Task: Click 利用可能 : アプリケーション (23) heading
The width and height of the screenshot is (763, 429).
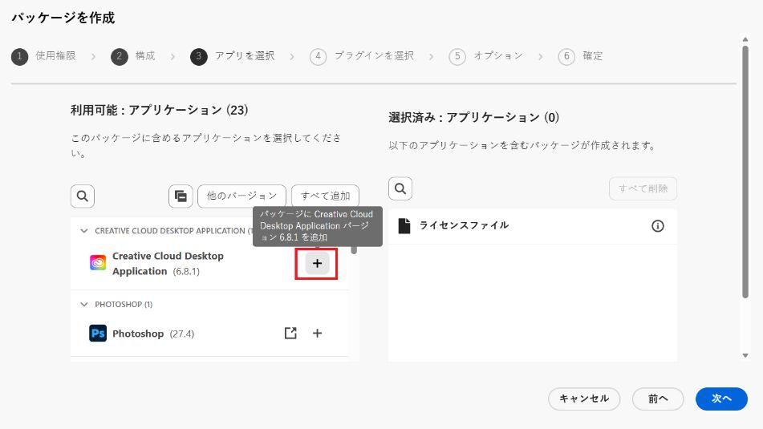Action: pyautogui.click(x=159, y=110)
